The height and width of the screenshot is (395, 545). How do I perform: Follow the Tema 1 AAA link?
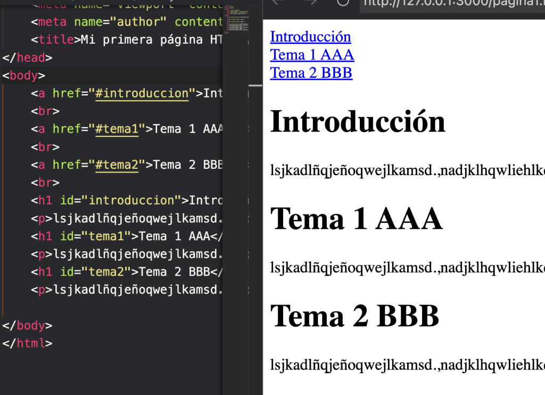[x=312, y=55]
